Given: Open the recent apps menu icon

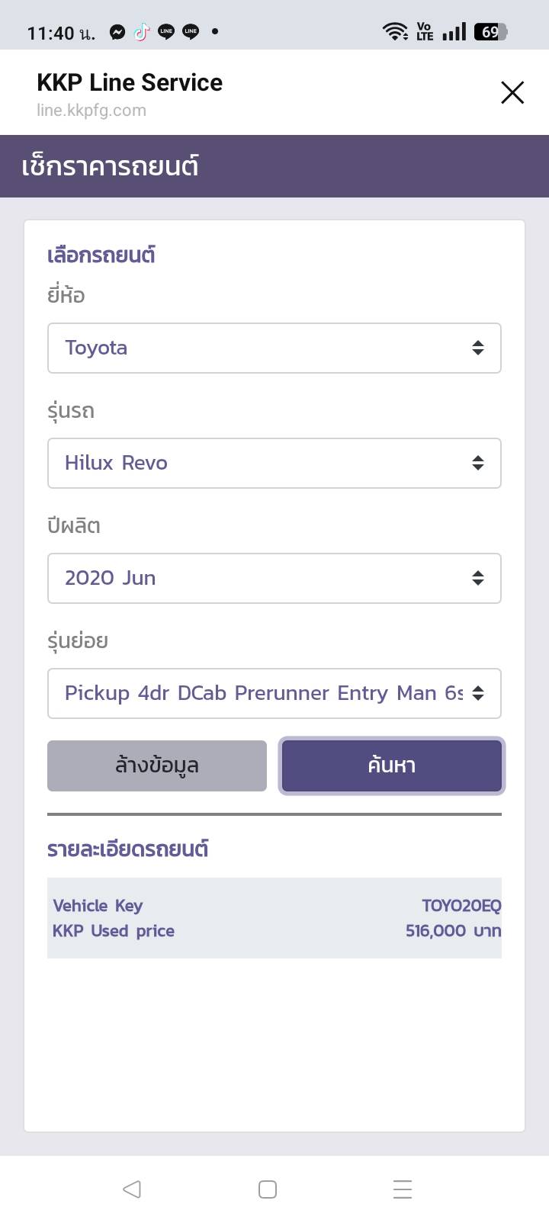Looking at the screenshot, I should [x=403, y=1189].
